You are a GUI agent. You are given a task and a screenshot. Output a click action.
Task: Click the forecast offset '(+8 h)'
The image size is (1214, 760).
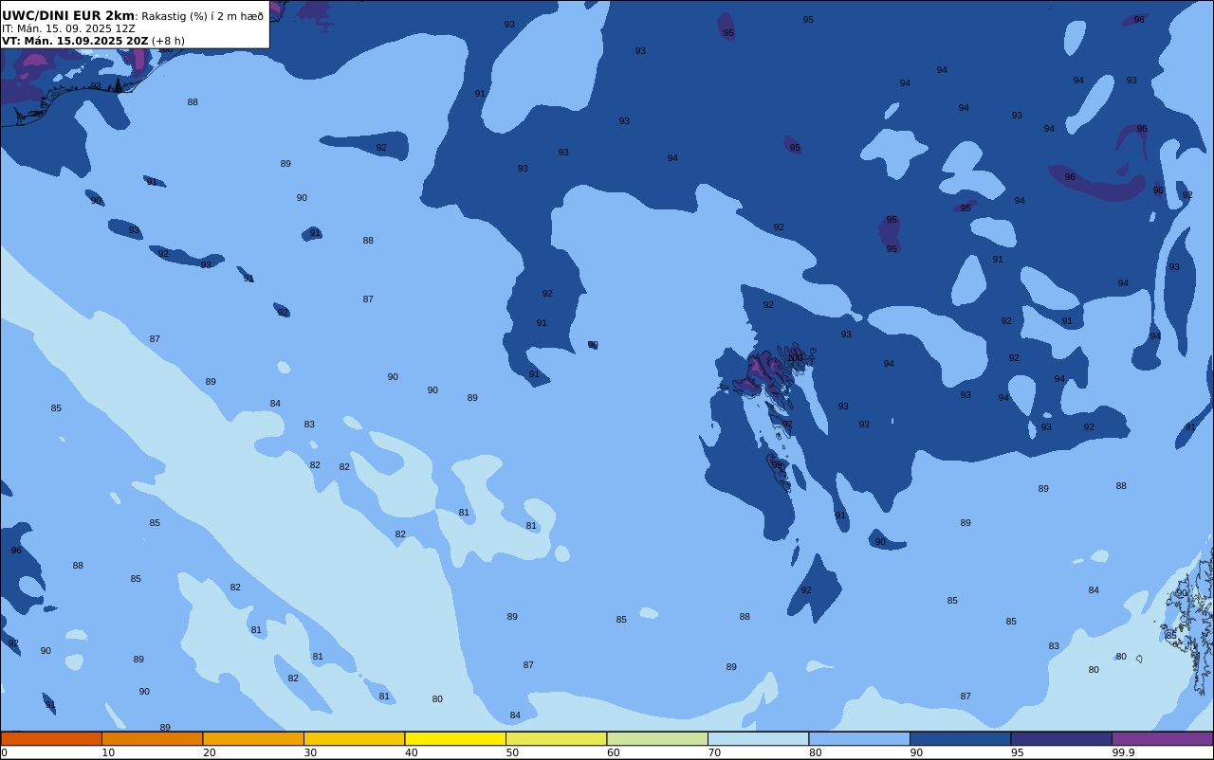(x=168, y=41)
